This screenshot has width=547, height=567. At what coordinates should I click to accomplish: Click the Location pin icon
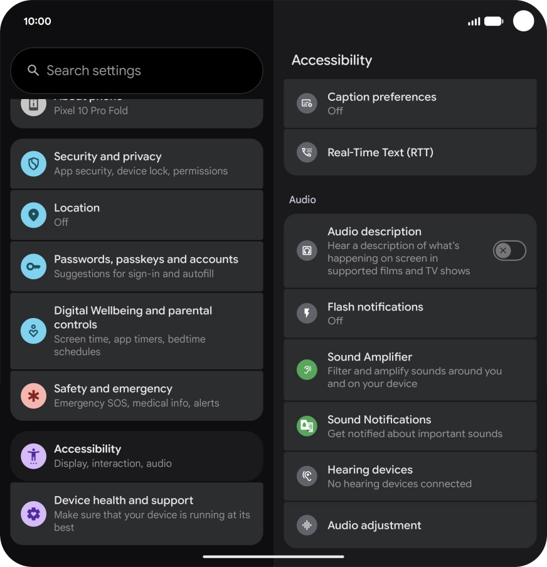[33, 215]
